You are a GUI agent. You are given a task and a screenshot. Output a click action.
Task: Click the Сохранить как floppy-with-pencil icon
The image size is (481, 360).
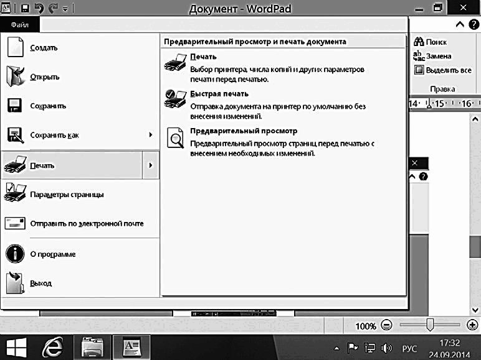tap(16, 135)
